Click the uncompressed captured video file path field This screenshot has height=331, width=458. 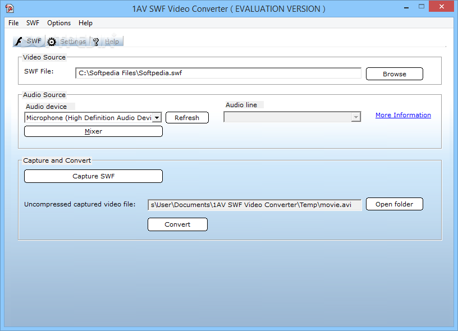254,205
